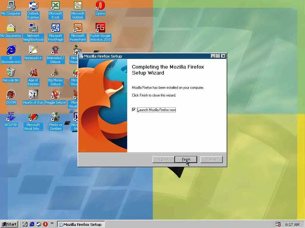
Task: Select the Opera desktop shortcut
Action: [100, 8]
